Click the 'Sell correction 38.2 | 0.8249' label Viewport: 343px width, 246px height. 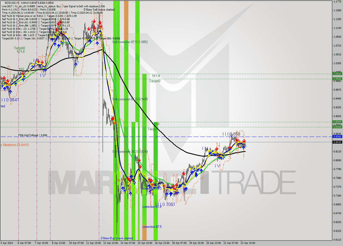130,152
